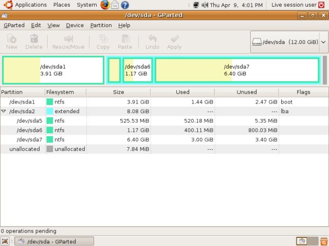Image resolution: width=329 pixels, height=246 pixels.
Task: Click the red power/logout icon
Action: click(321, 5)
